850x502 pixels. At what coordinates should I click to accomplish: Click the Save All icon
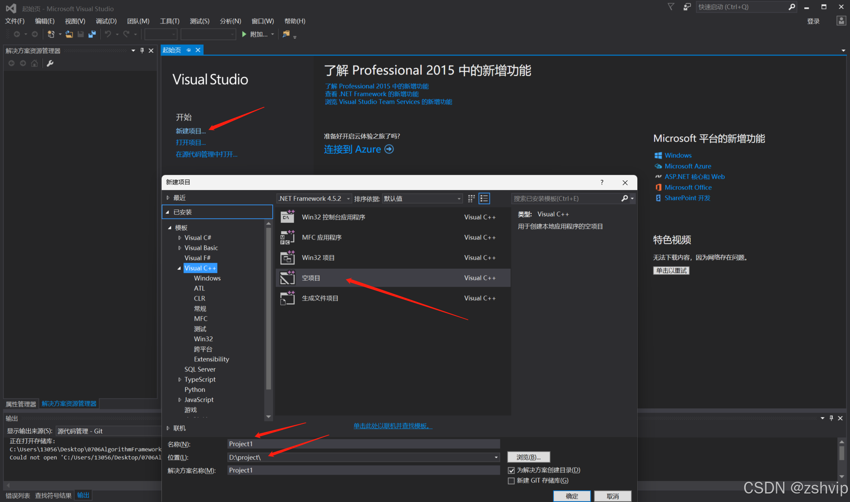tap(92, 34)
